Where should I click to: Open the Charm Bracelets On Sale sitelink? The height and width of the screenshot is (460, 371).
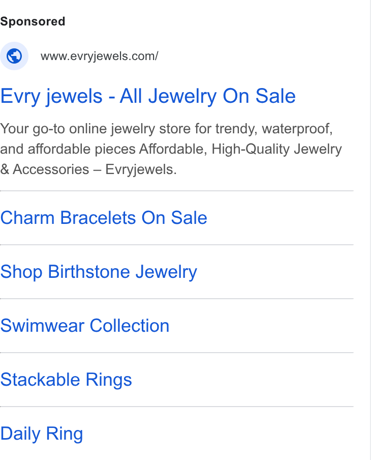coord(104,218)
